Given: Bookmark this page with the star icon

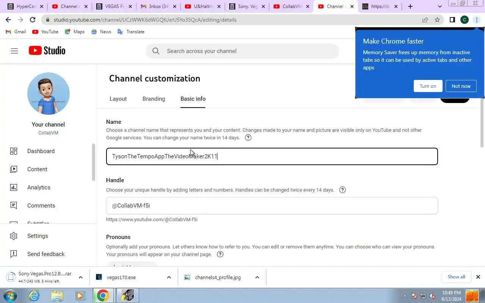Looking at the screenshot, I should click(437, 20).
